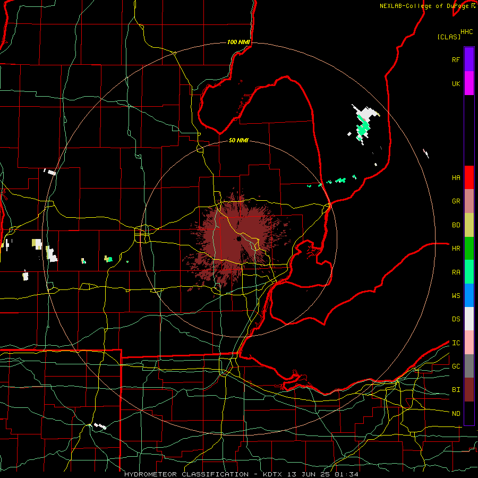
Task: Click the "100 NMI" range ring label
Action: (x=238, y=42)
